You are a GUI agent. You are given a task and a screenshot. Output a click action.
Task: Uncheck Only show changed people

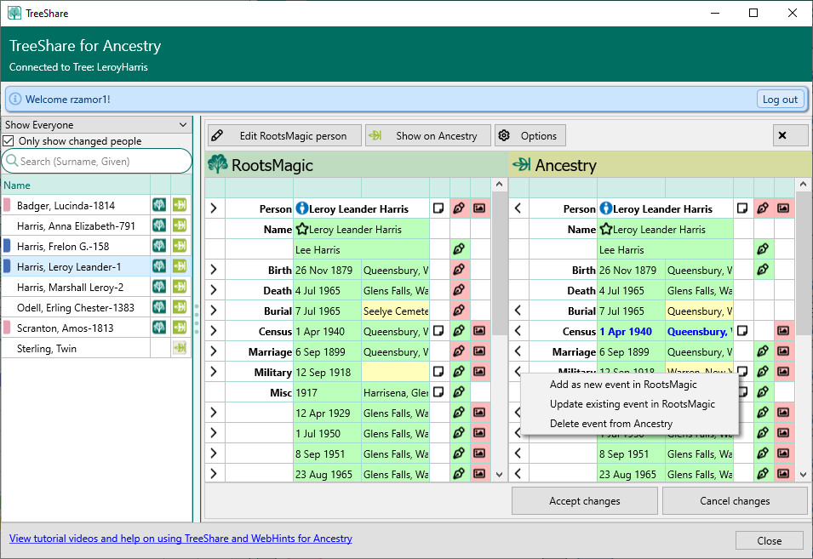[x=9, y=141]
